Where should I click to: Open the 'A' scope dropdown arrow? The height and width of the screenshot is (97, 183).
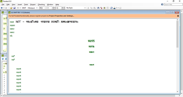(x=20, y=8)
